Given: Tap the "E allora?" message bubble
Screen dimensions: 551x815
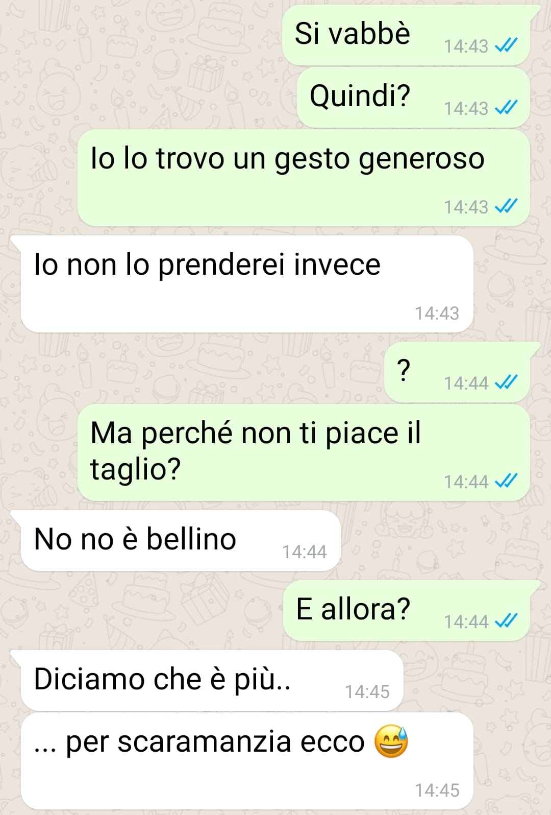Looking at the screenshot, I should pyautogui.click(x=407, y=611).
